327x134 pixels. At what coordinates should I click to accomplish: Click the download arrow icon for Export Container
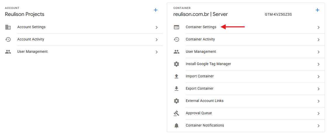coord(176,88)
